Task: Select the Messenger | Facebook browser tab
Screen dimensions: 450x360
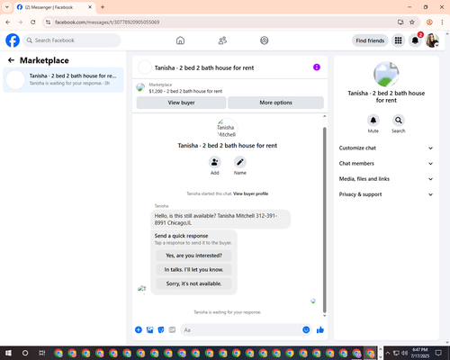Action: pos(55,7)
